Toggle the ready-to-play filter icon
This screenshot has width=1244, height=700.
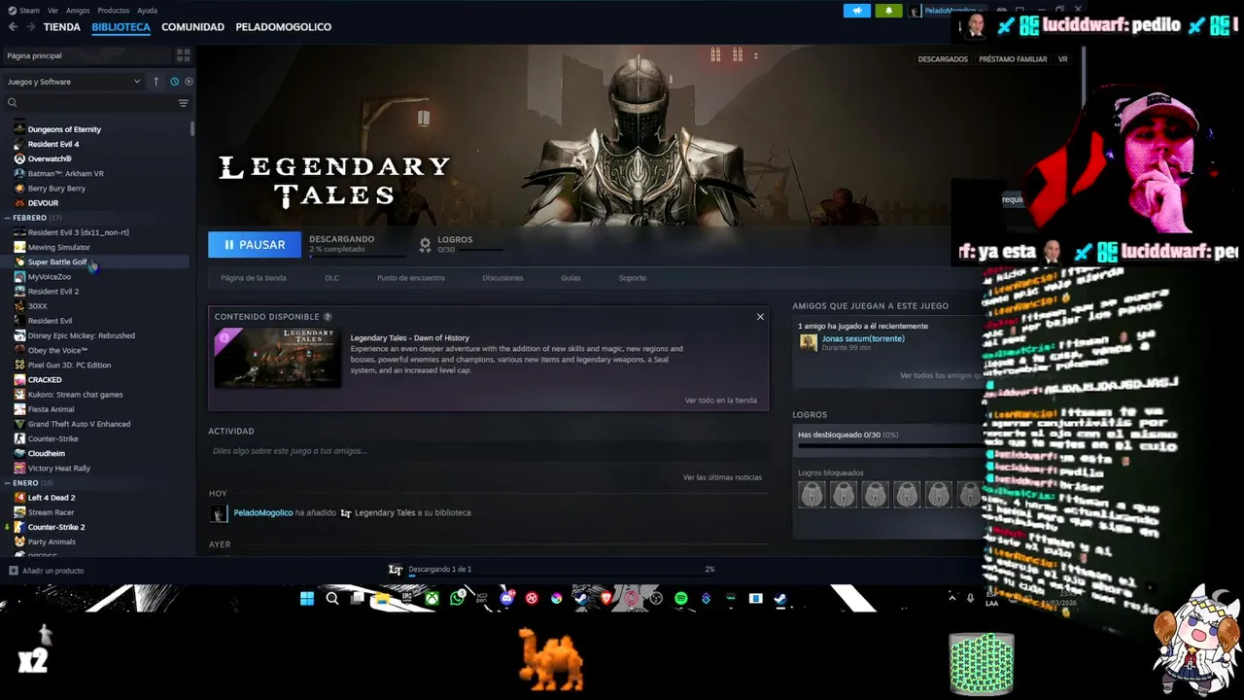pyautogui.click(x=189, y=82)
